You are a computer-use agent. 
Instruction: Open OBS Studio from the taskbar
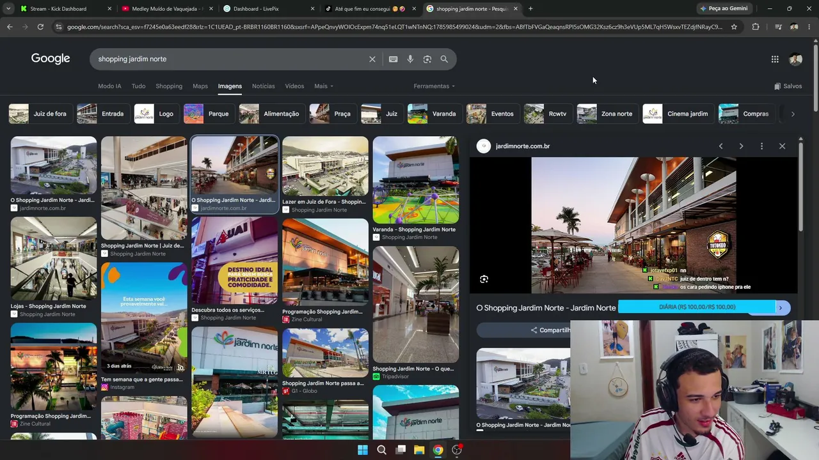coord(457,450)
